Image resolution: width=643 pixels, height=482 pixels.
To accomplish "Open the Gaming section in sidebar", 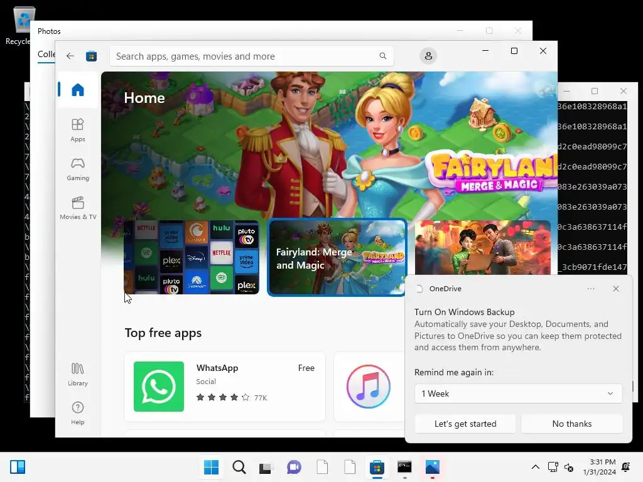I will coord(77,169).
